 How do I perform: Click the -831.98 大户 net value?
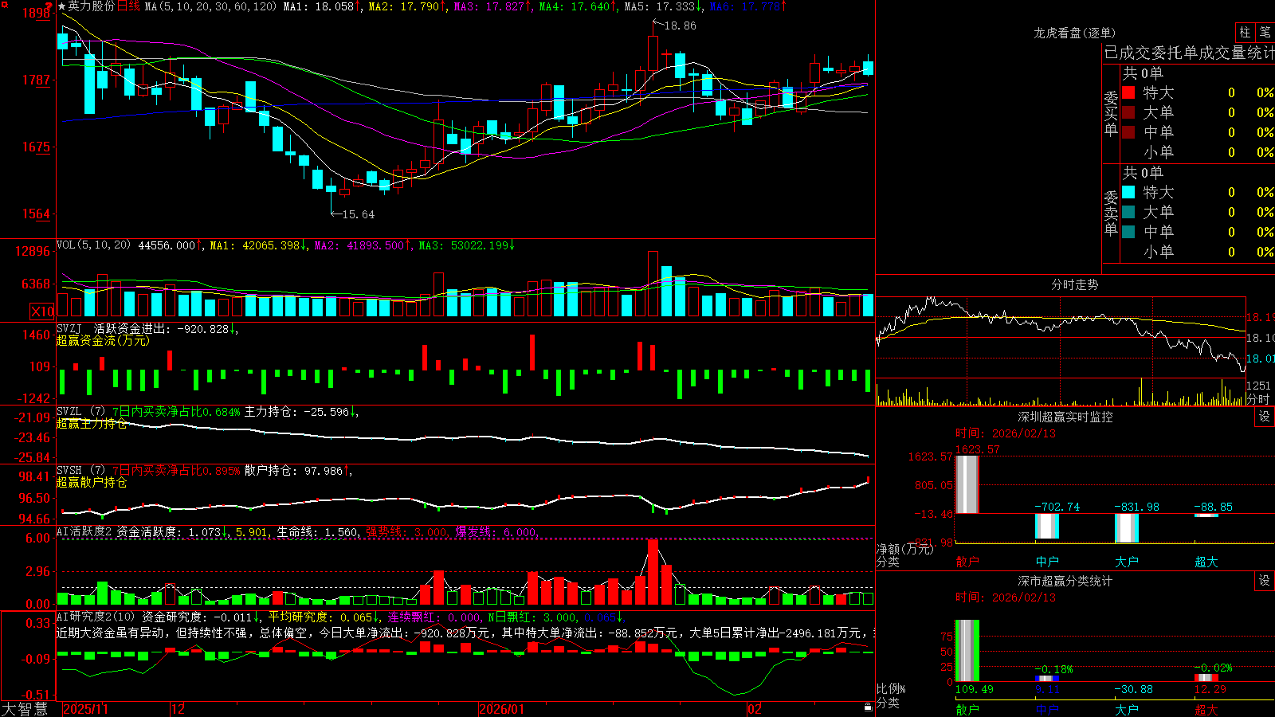(x=1137, y=507)
